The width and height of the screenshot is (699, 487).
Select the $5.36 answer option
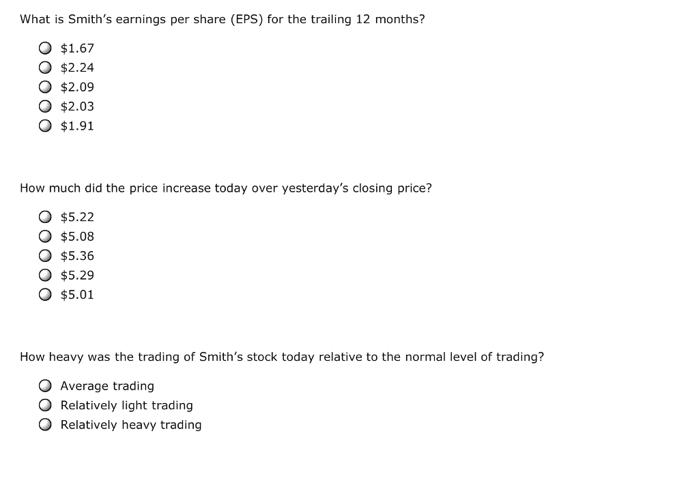[x=45, y=256]
